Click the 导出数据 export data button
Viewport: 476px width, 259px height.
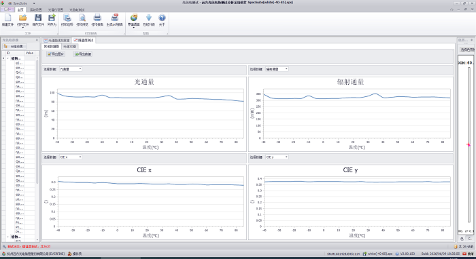point(83,54)
